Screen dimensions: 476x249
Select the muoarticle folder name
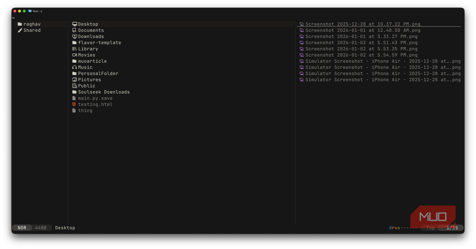pyautogui.click(x=92, y=61)
